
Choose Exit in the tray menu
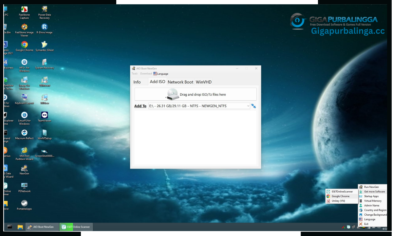click(x=373, y=224)
